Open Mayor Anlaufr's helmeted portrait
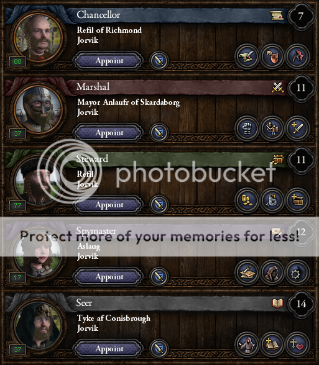Screen dimensions: 319x365 click(x=39, y=109)
